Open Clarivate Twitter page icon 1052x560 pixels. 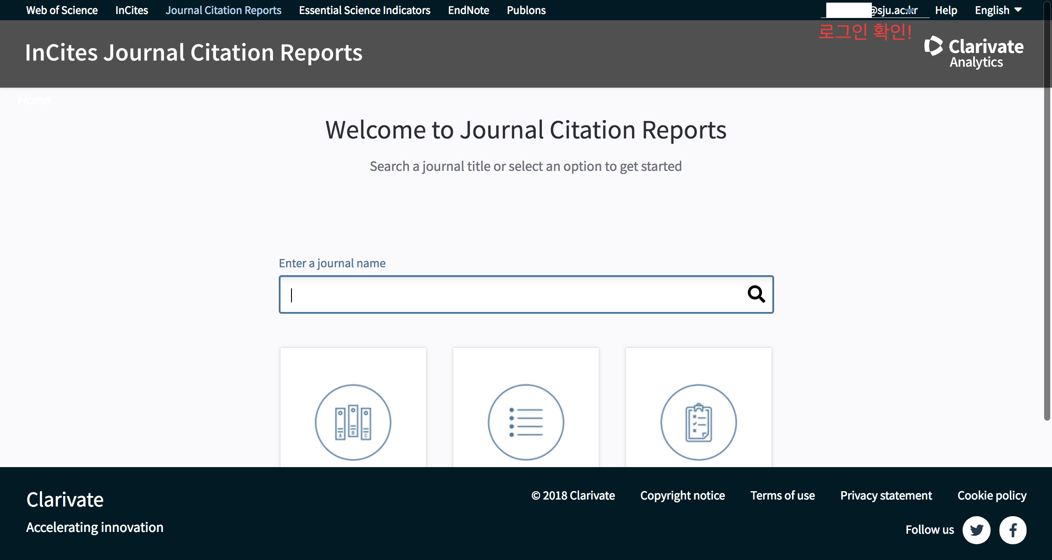pyautogui.click(x=977, y=530)
